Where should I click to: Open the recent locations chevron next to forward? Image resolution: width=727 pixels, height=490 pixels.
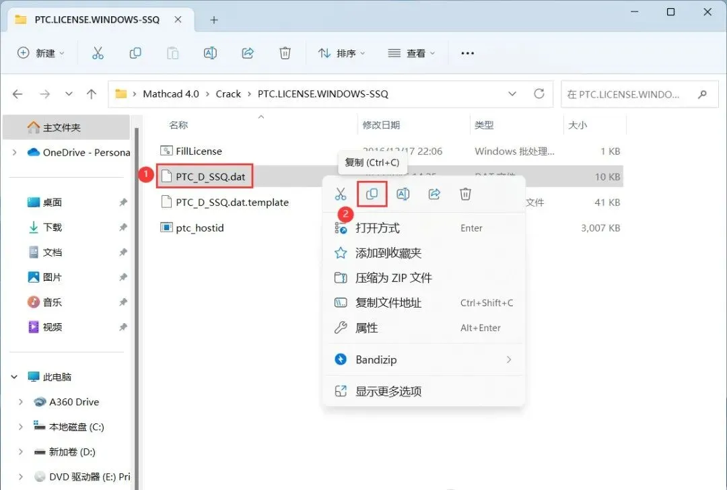[x=69, y=94]
